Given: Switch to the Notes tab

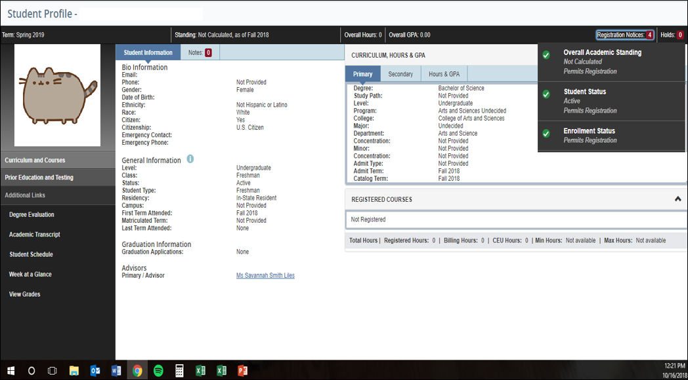Looking at the screenshot, I should click(x=200, y=52).
